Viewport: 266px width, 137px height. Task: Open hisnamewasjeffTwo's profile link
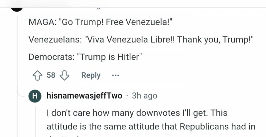[x=84, y=96]
